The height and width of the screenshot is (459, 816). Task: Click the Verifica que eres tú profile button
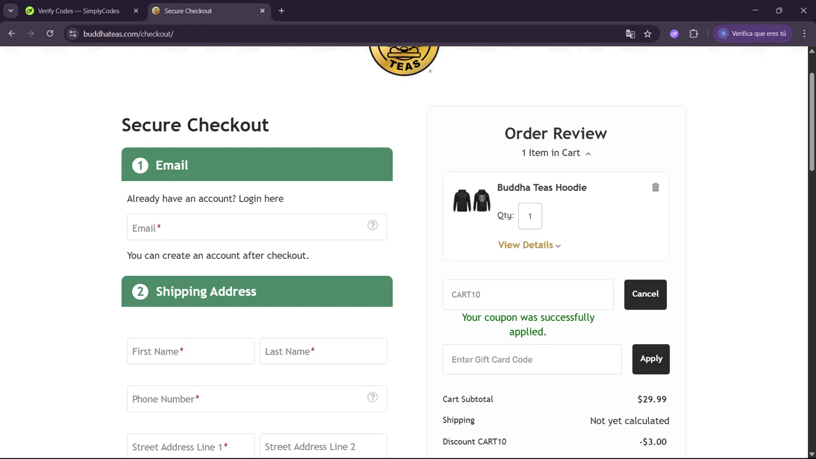752,34
